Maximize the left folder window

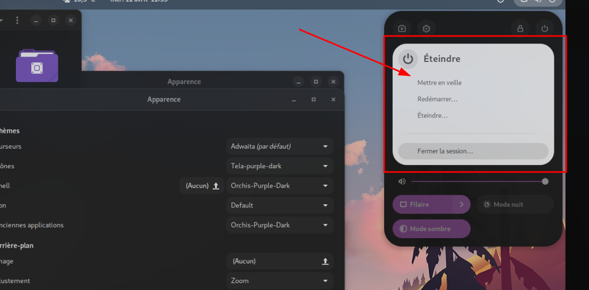pyautogui.click(x=54, y=20)
